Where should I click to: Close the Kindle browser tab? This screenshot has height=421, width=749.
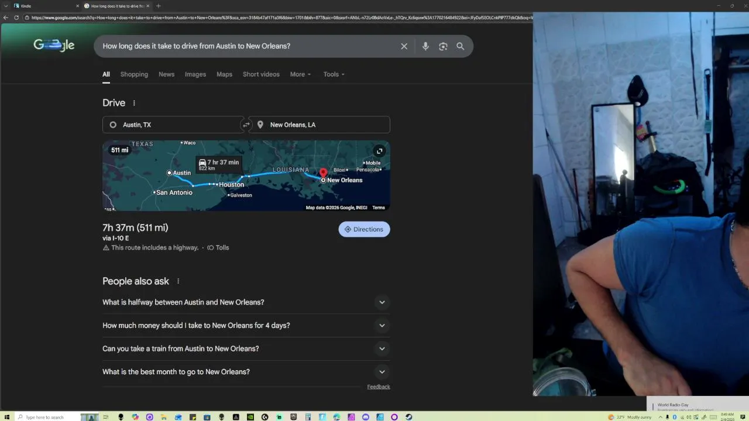(77, 6)
